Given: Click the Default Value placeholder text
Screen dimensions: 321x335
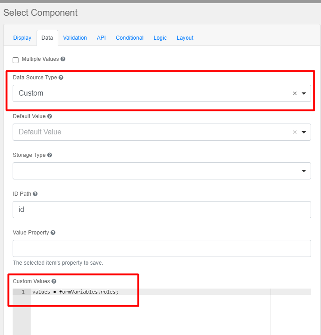Looking at the screenshot, I should [x=40, y=132].
